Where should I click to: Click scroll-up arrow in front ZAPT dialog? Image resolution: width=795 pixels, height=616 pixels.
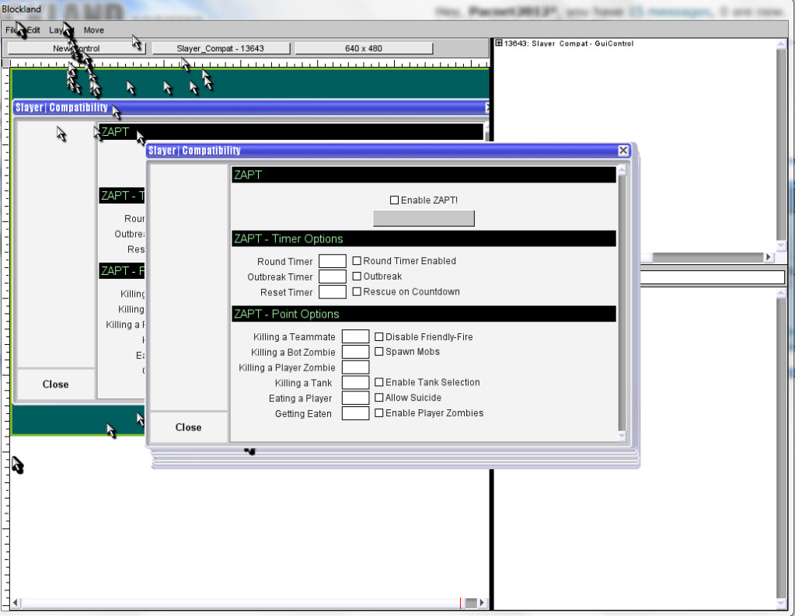[622, 170]
